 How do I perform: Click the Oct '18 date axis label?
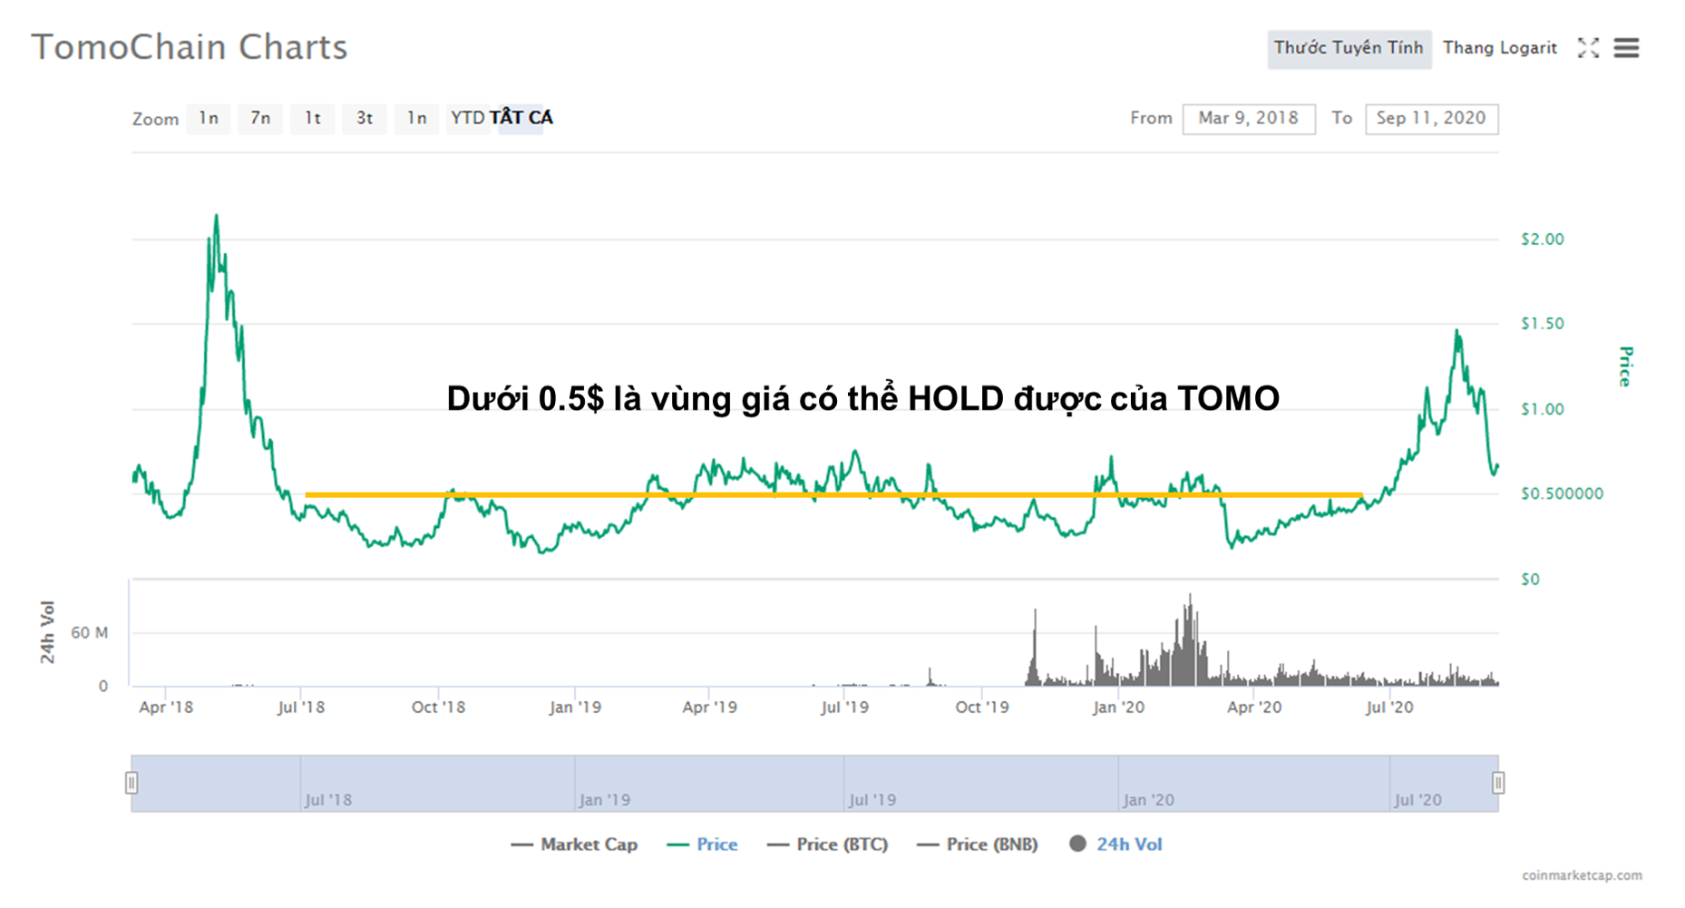tap(438, 707)
